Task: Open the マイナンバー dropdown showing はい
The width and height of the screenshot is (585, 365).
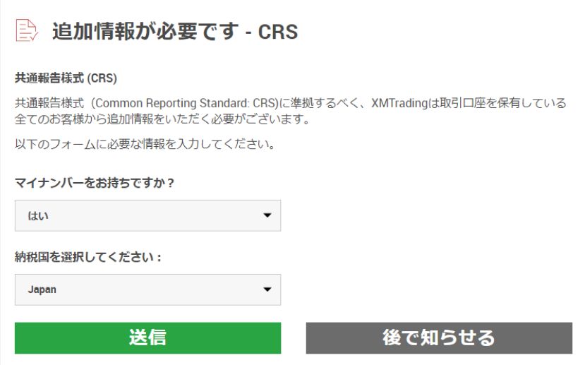Action: point(147,215)
